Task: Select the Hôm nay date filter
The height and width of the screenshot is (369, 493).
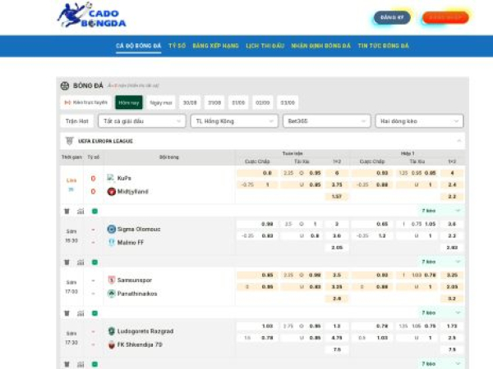Action: 128,102
